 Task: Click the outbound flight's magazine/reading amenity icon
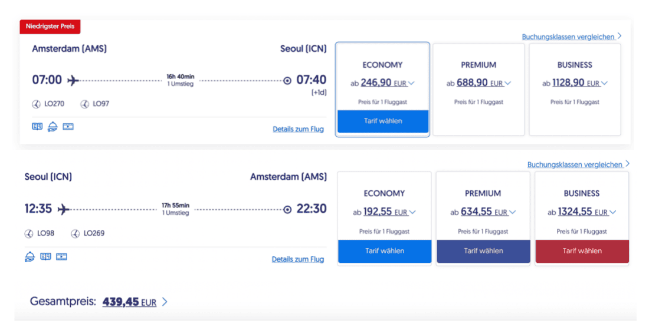(x=37, y=127)
